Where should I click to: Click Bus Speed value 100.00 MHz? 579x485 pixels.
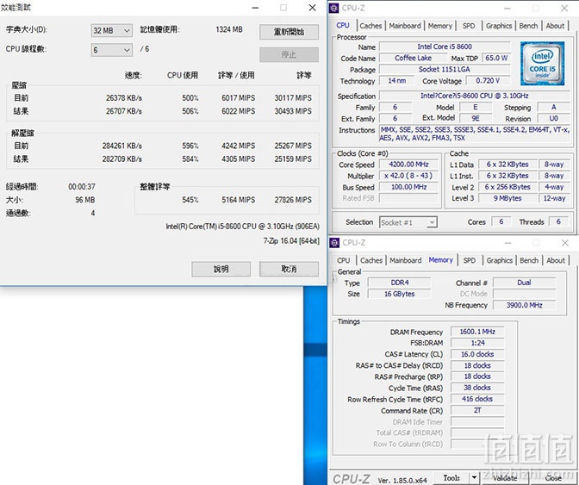pos(408,187)
